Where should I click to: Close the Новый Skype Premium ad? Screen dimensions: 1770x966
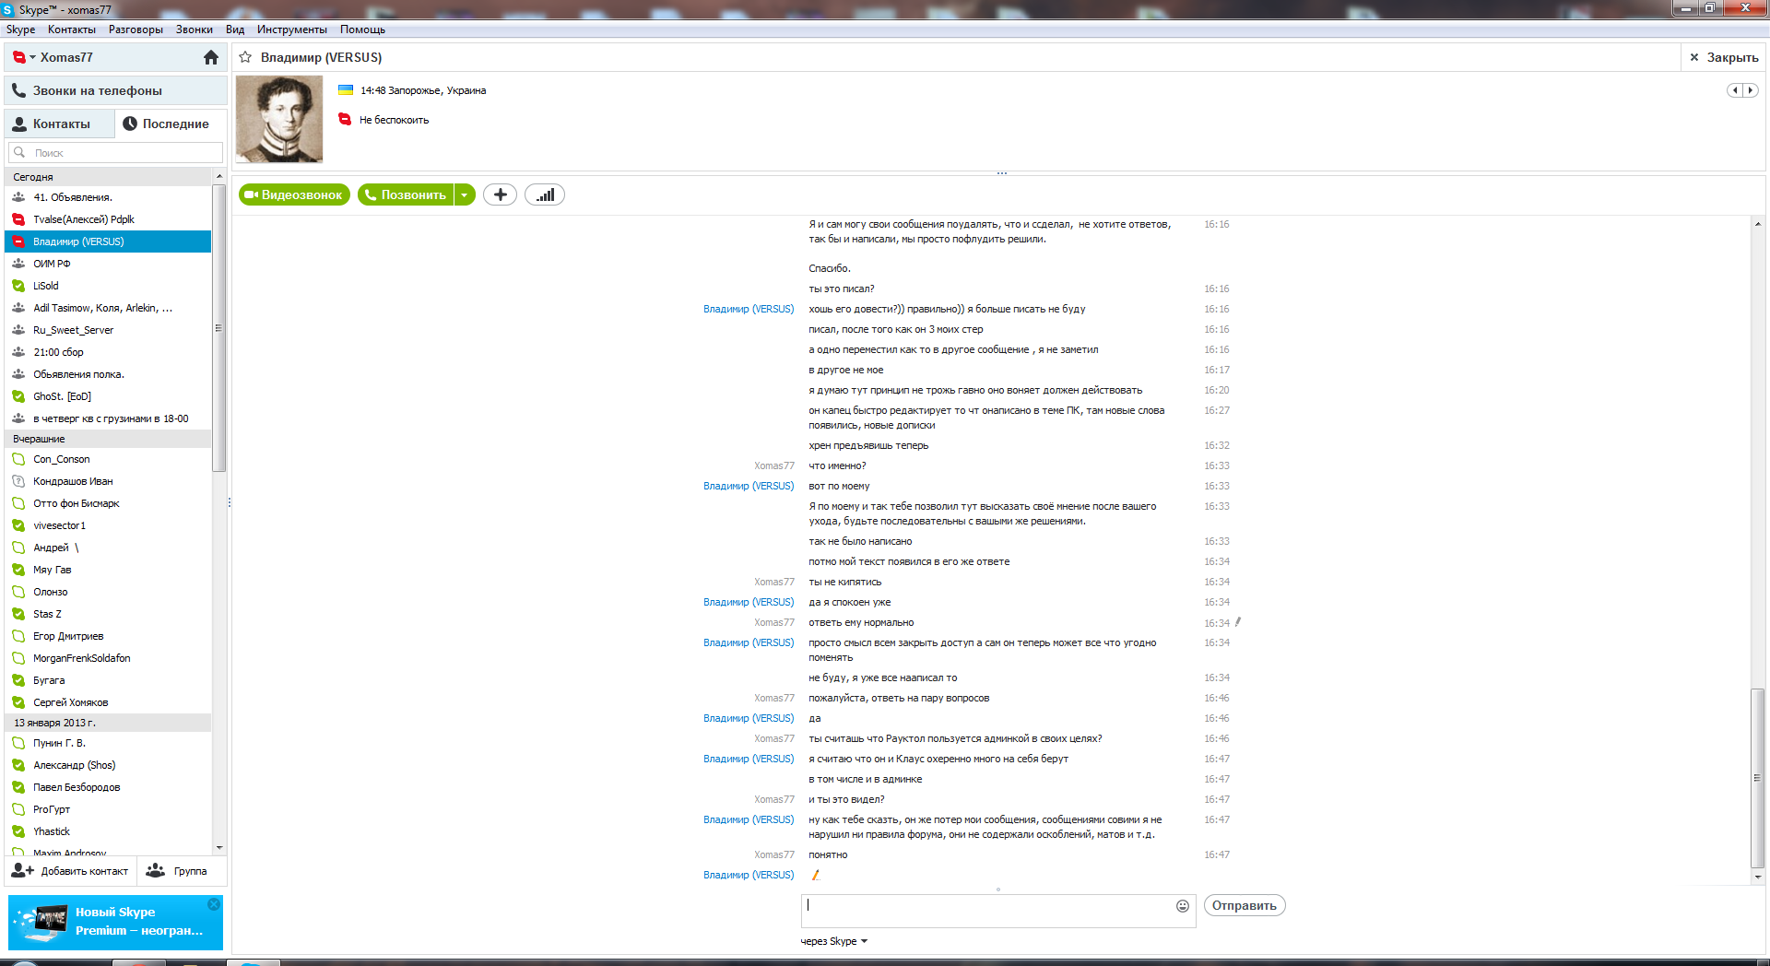[214, 904]
